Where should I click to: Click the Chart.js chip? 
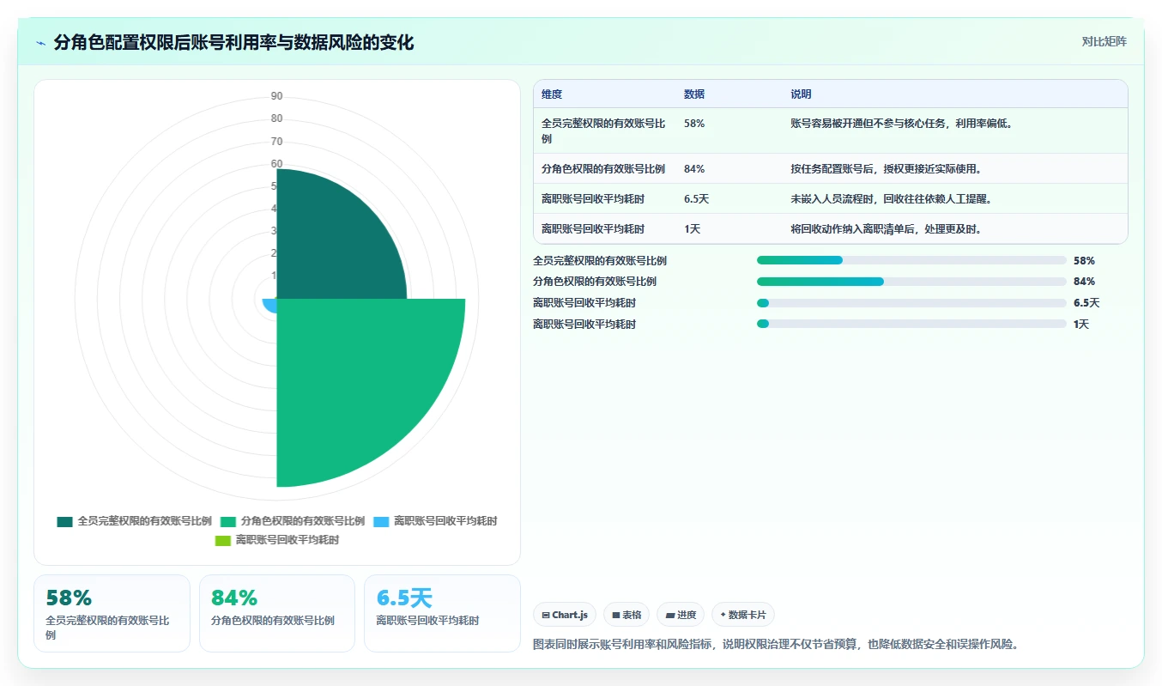tap(565, 615)
